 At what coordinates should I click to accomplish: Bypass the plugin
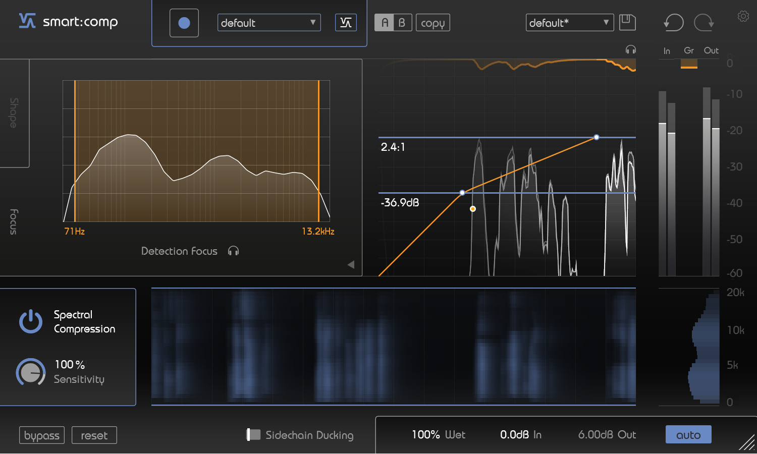(x=41, y=435)
